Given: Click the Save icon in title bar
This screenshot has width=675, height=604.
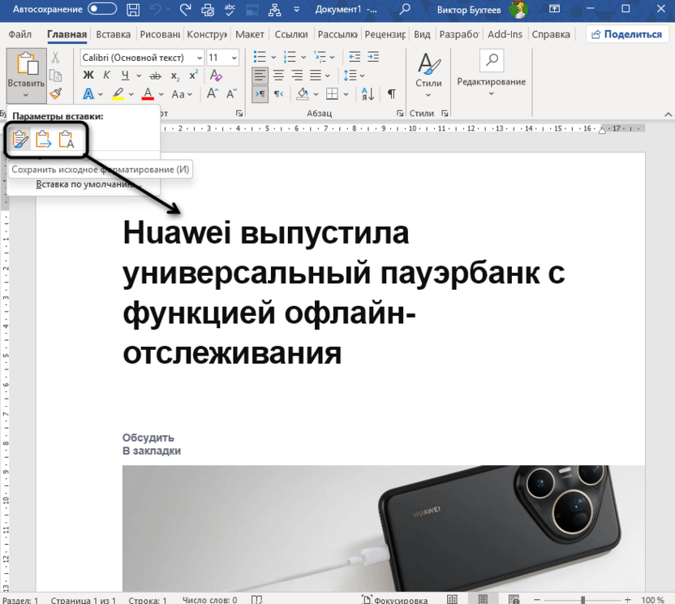Looking at the screenshot, I should [x=133, y=10].
